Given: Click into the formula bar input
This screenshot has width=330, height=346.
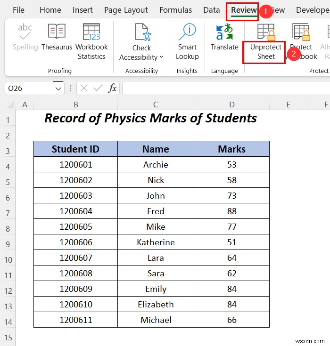Looking at the screenshot, I should pyautogui.click(x=226, y=89).
